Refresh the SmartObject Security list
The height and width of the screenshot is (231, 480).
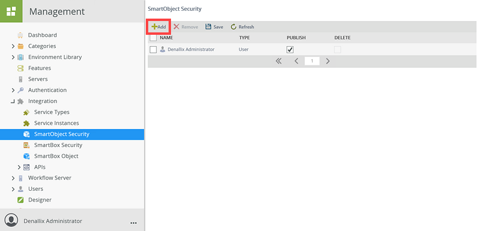[x=242, y=27]
